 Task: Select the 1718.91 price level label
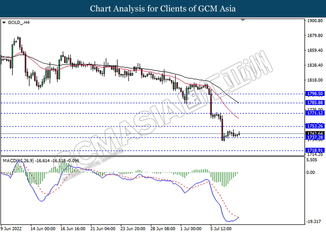coord(315,151)
